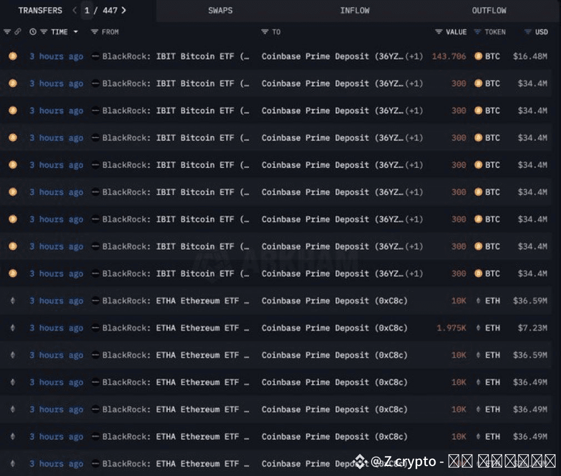Viewport: 561px width, 476px height.
Task: Open '3 hours ago' link in 1.975K row
Action: 57,328
